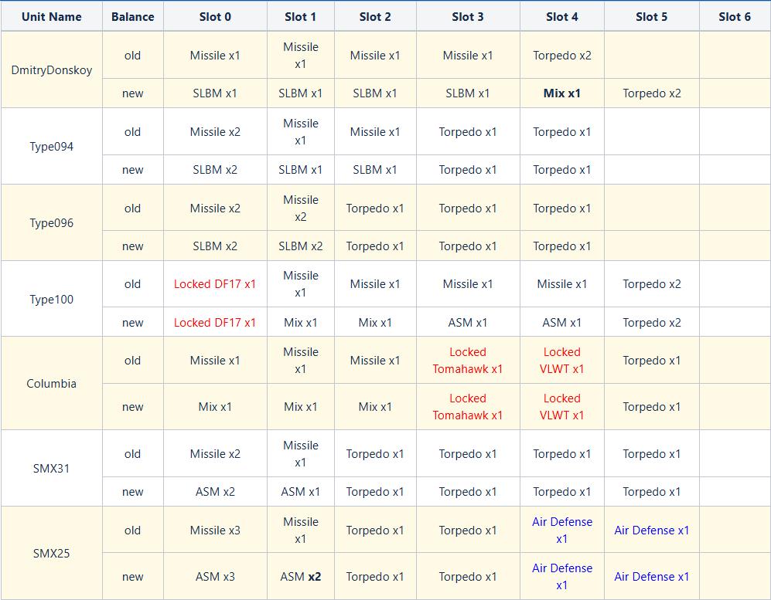This screenshot has height=600, width=771.
Task: Click the old balance cell for SMX25
Action: coord(133,531)
